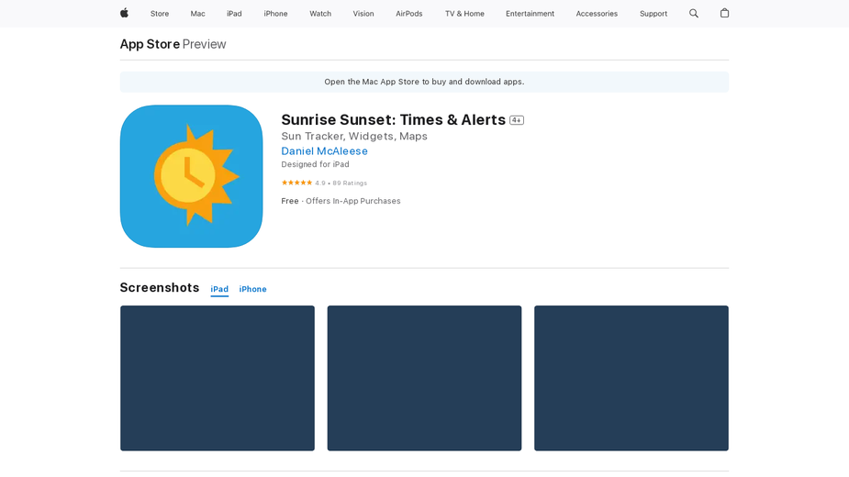Image resolution: width=849 pixels, height=477 pixels.
Task: Click the 4+ age rating badge
Action: [x=517, y=120]
